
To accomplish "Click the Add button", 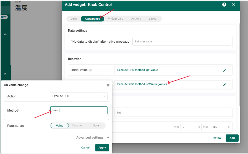I will pos(232,138).
